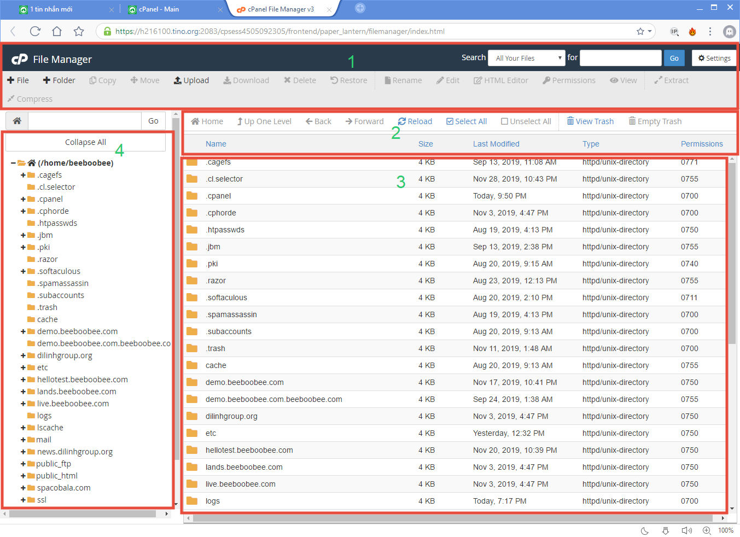Select the hellotest.beeboobee.com row in list
Viewport: 740px width, 537px height.
tap(455, 450)
